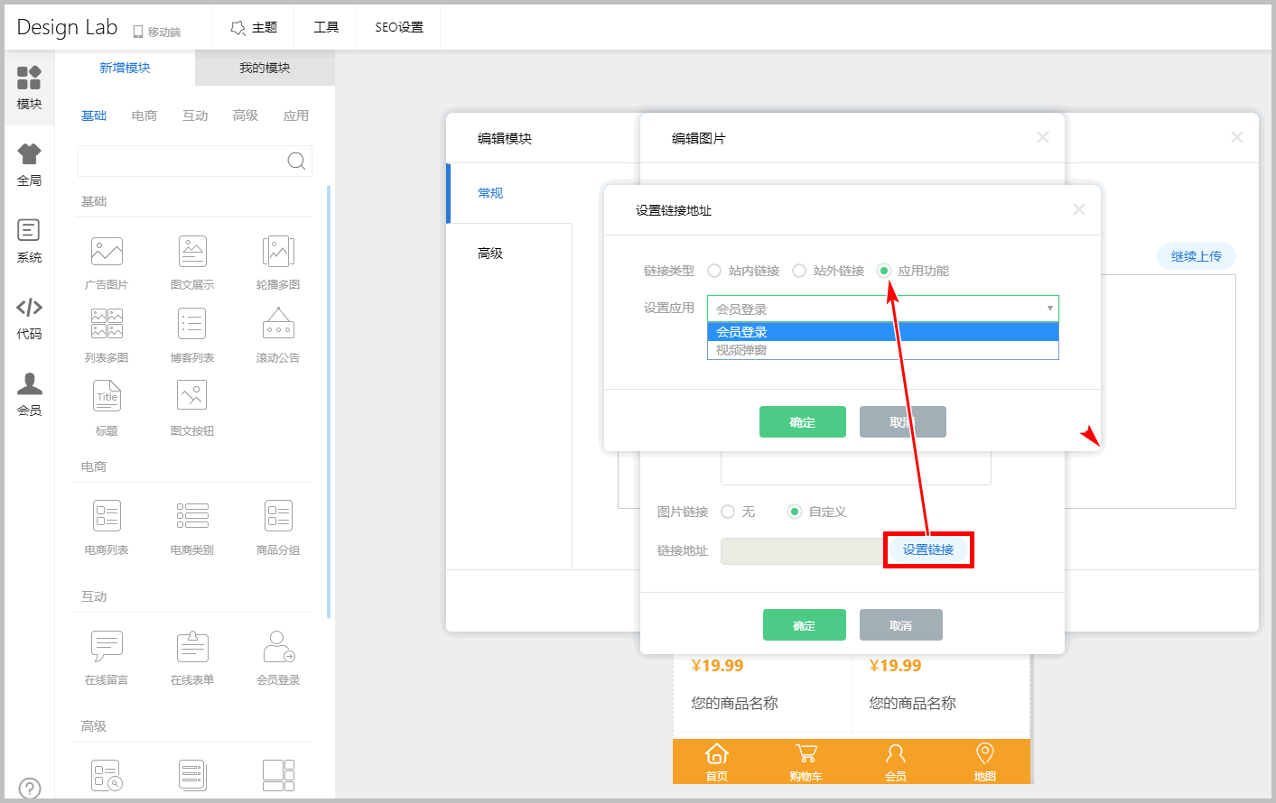The image size is (1276, 803).
Task: Add the 在线表单 module
Action: click(x=192, y=658)
